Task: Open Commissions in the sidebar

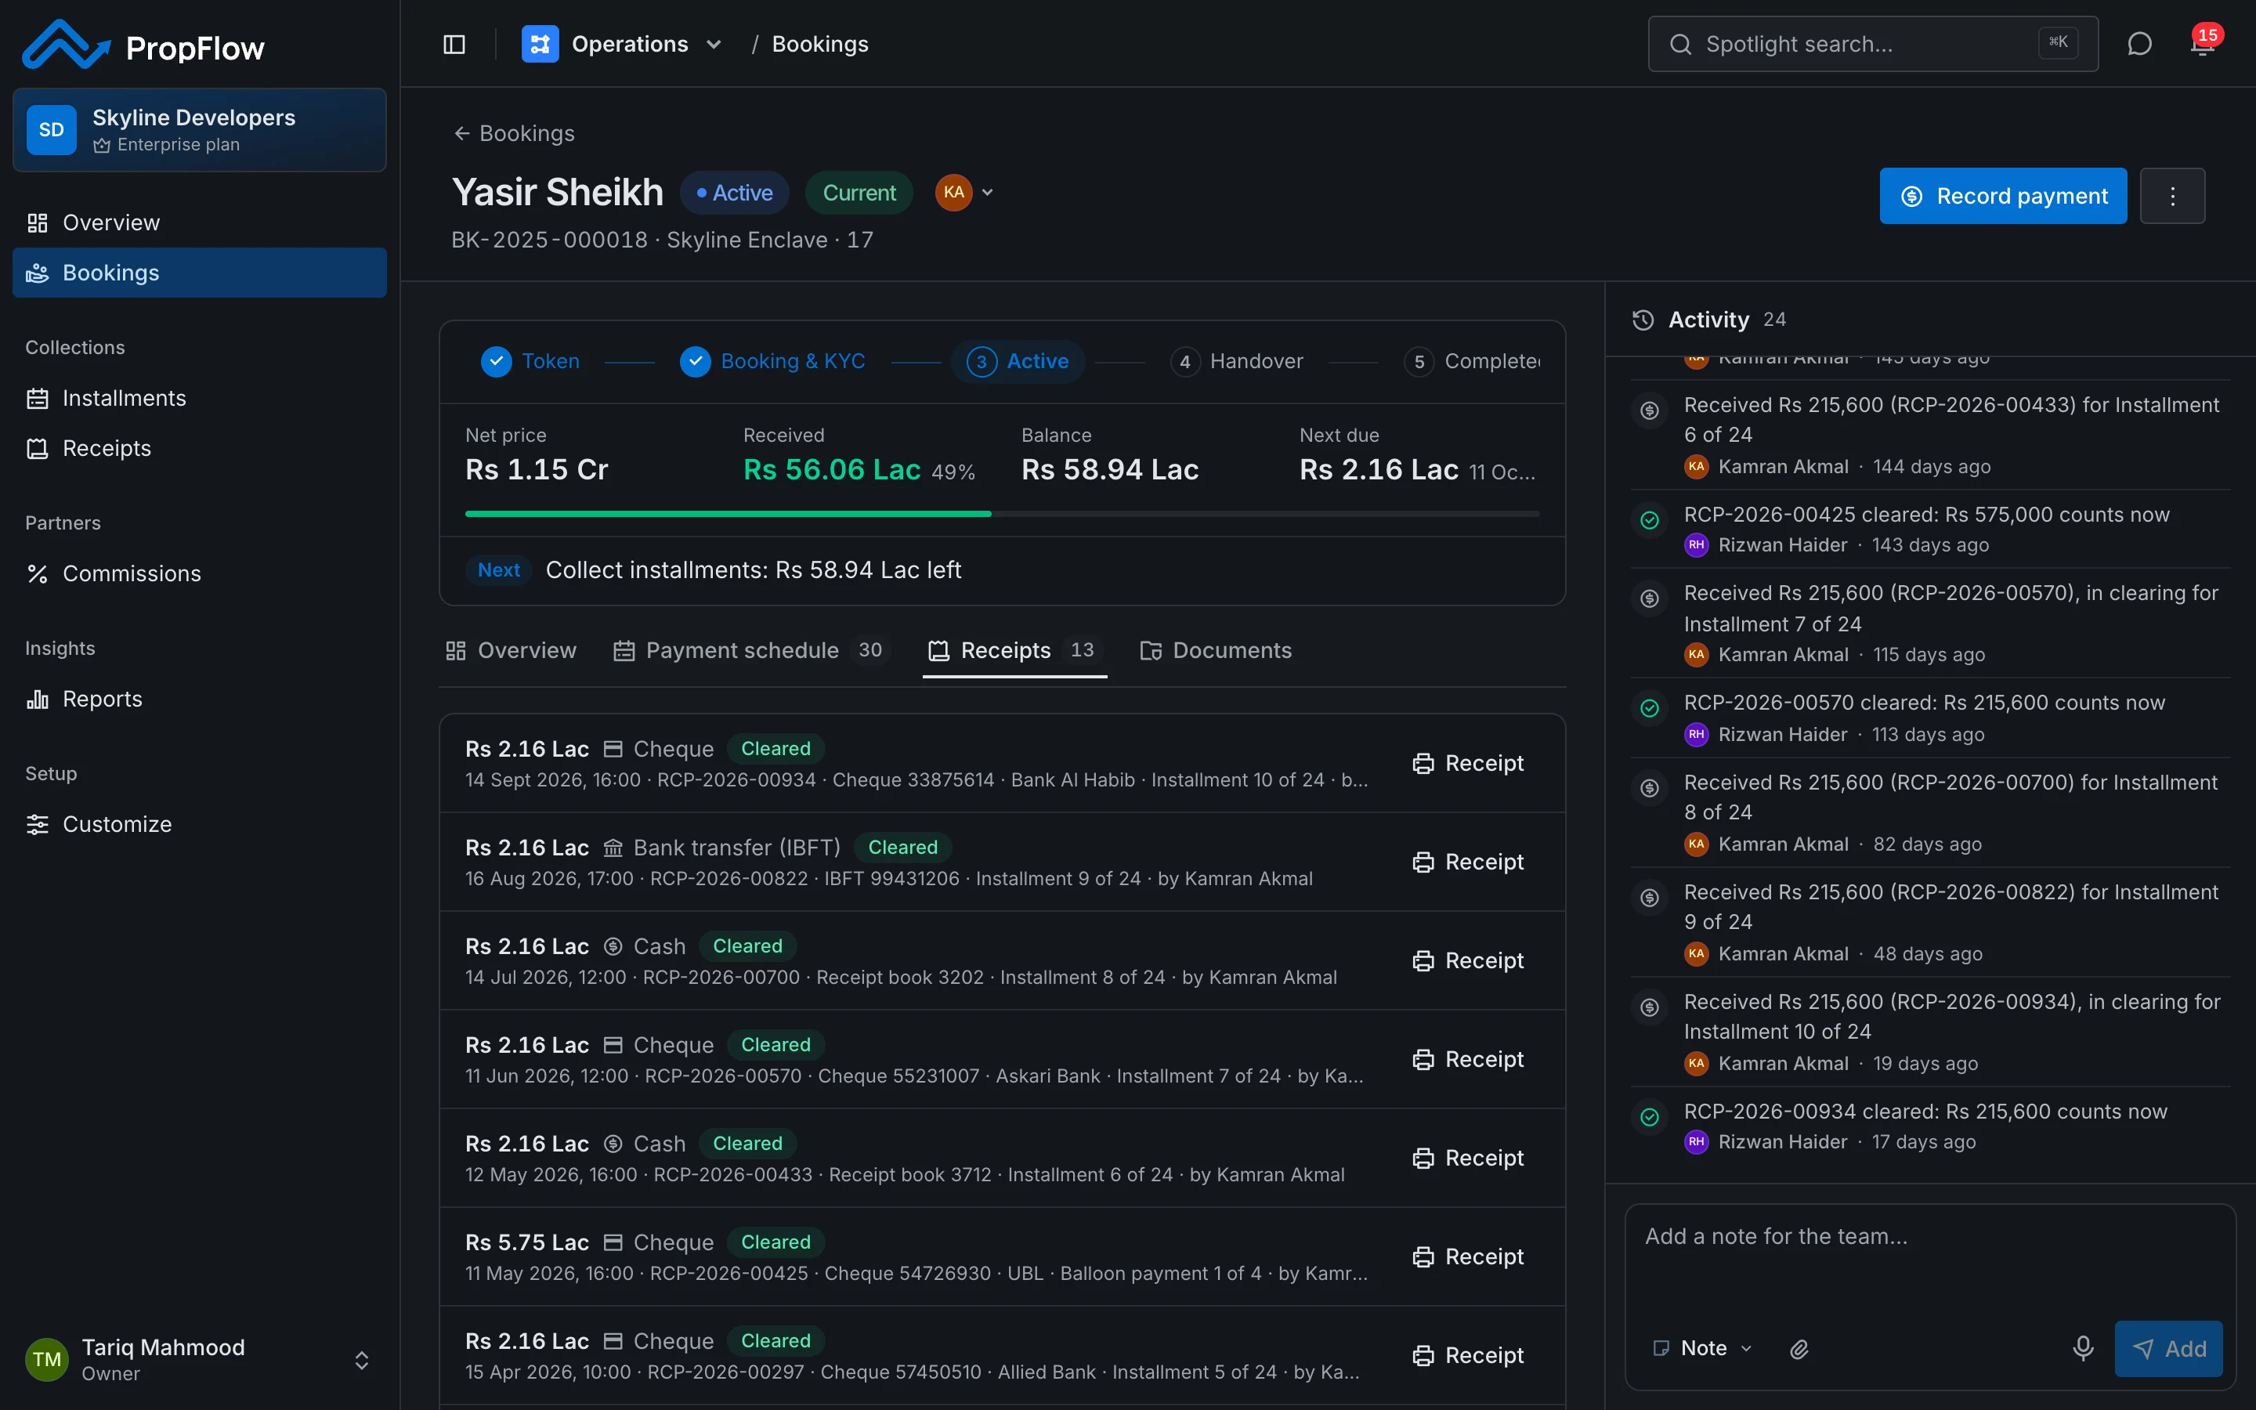Action: (x=200, y=573)
